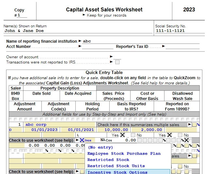Open the 'Ince' stock type dropdown field
Image resolution: width=208 pixels, height=174 pixels.
click(x=90, y=140)
